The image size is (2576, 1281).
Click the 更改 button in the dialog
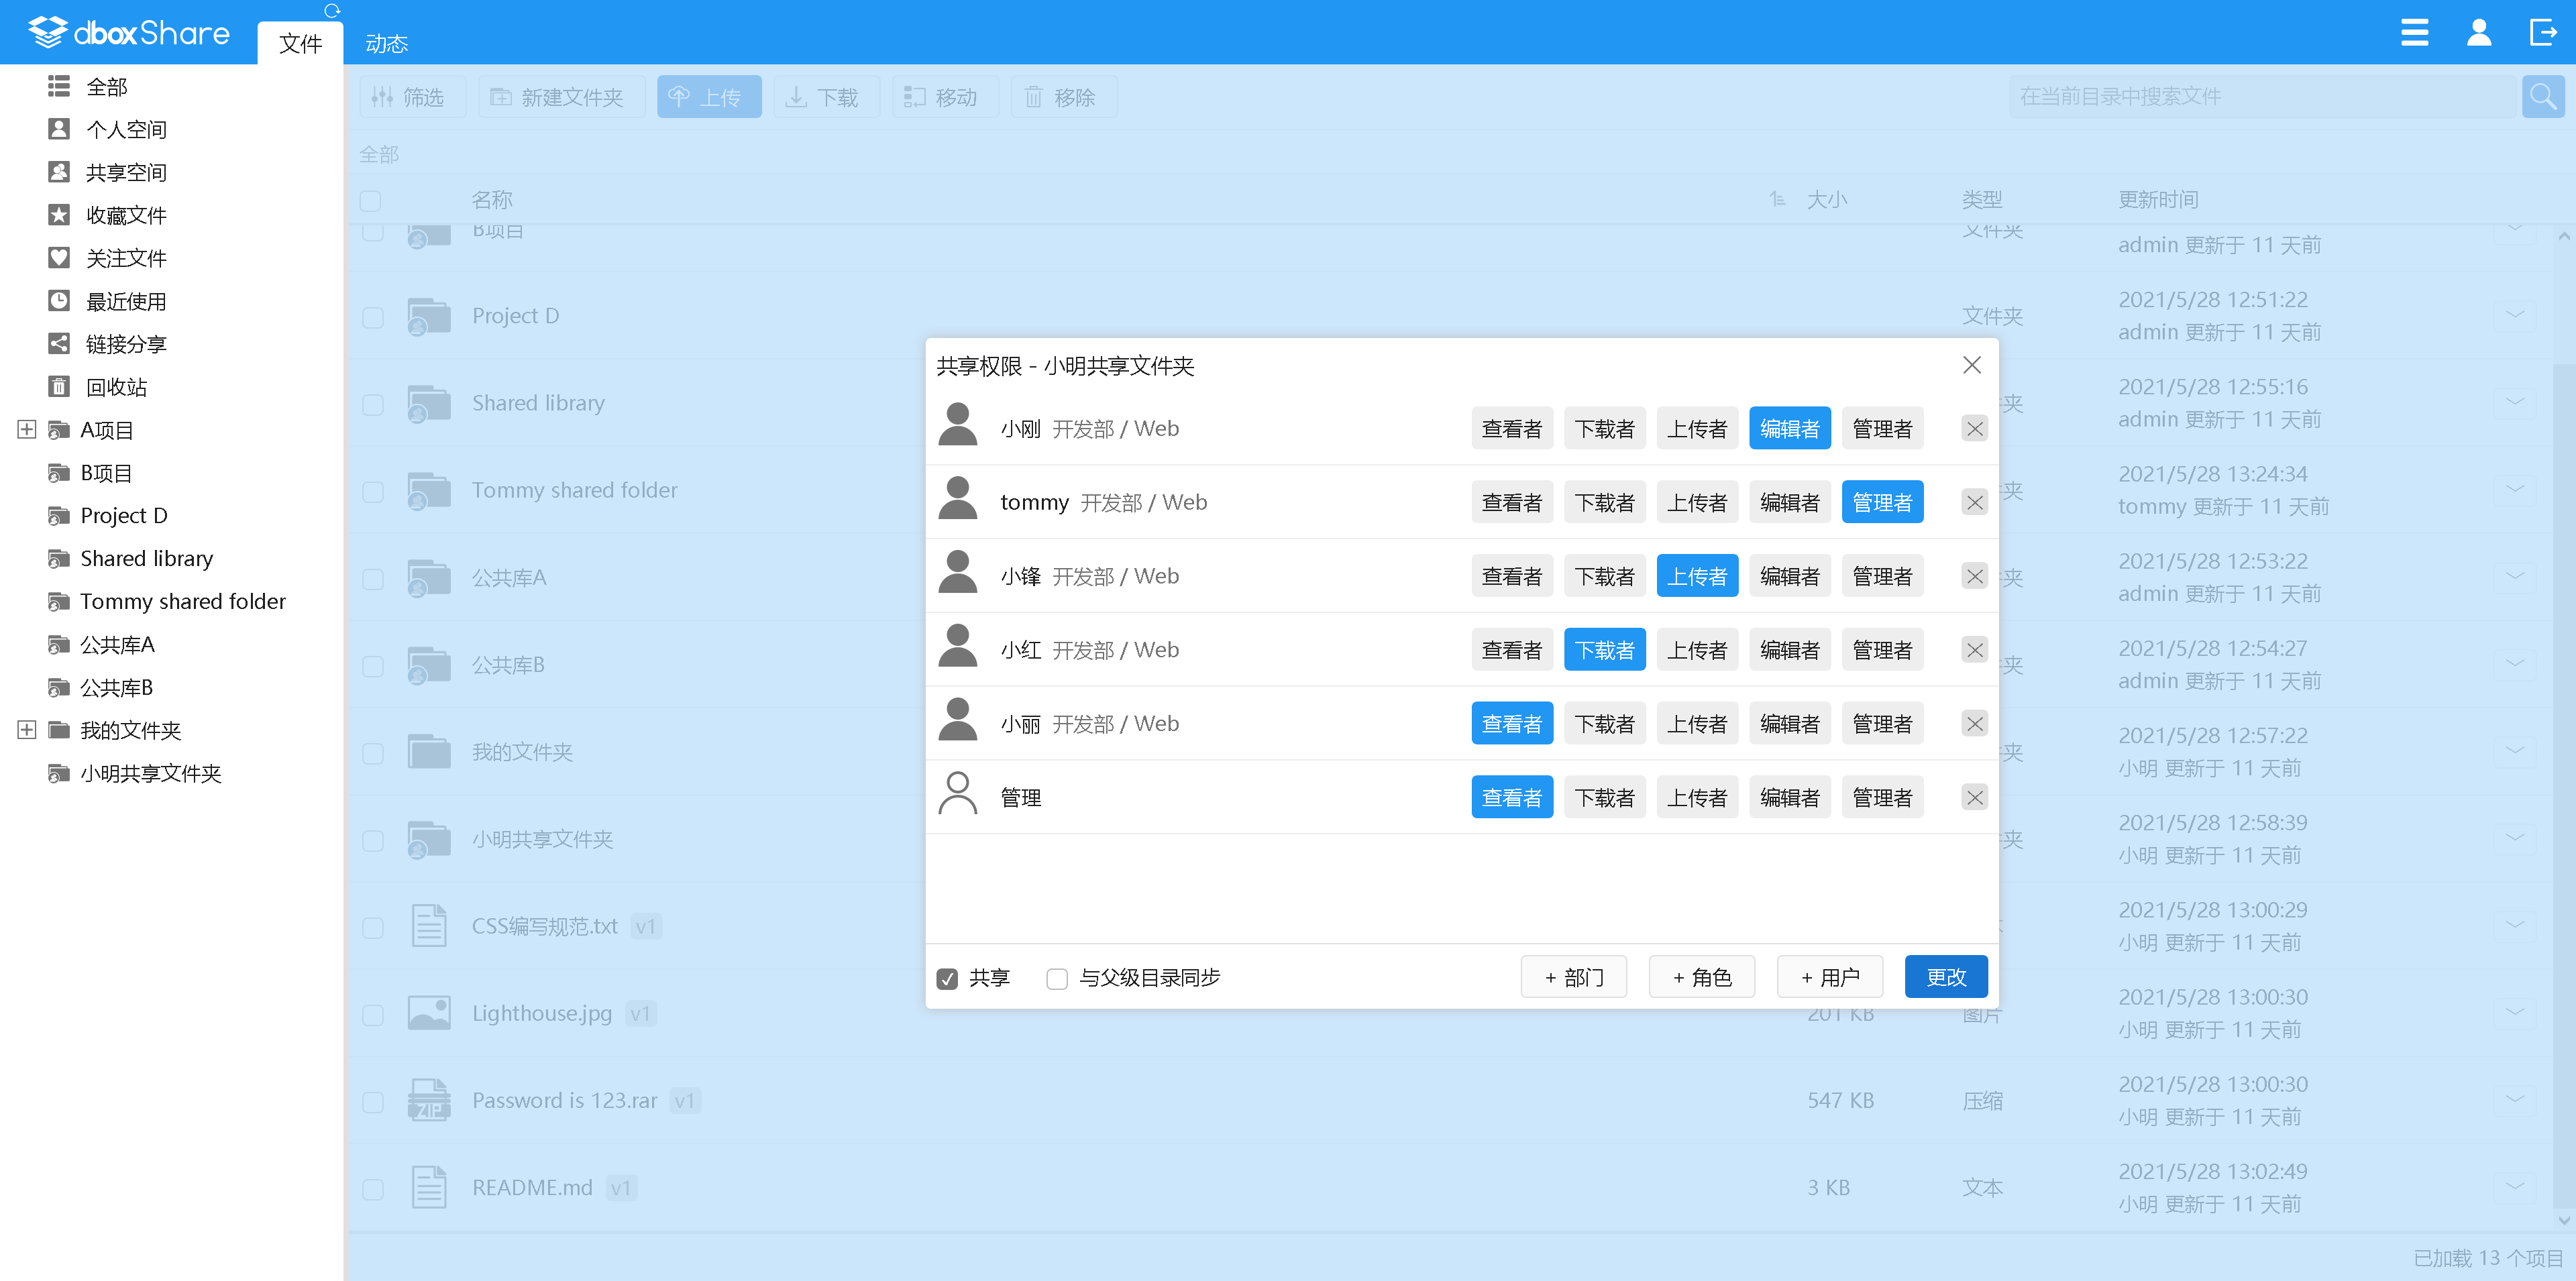click(x=1945, y=977)
